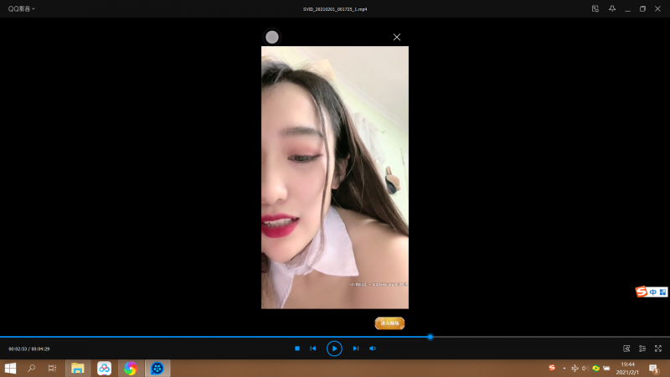Mute the player volume
This screenshot has height=377, width=670.
(x=373, y=349)
